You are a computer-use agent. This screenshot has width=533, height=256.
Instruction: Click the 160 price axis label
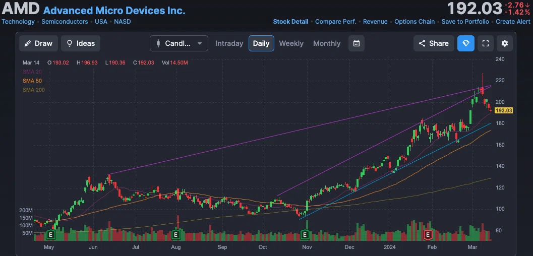500,145
